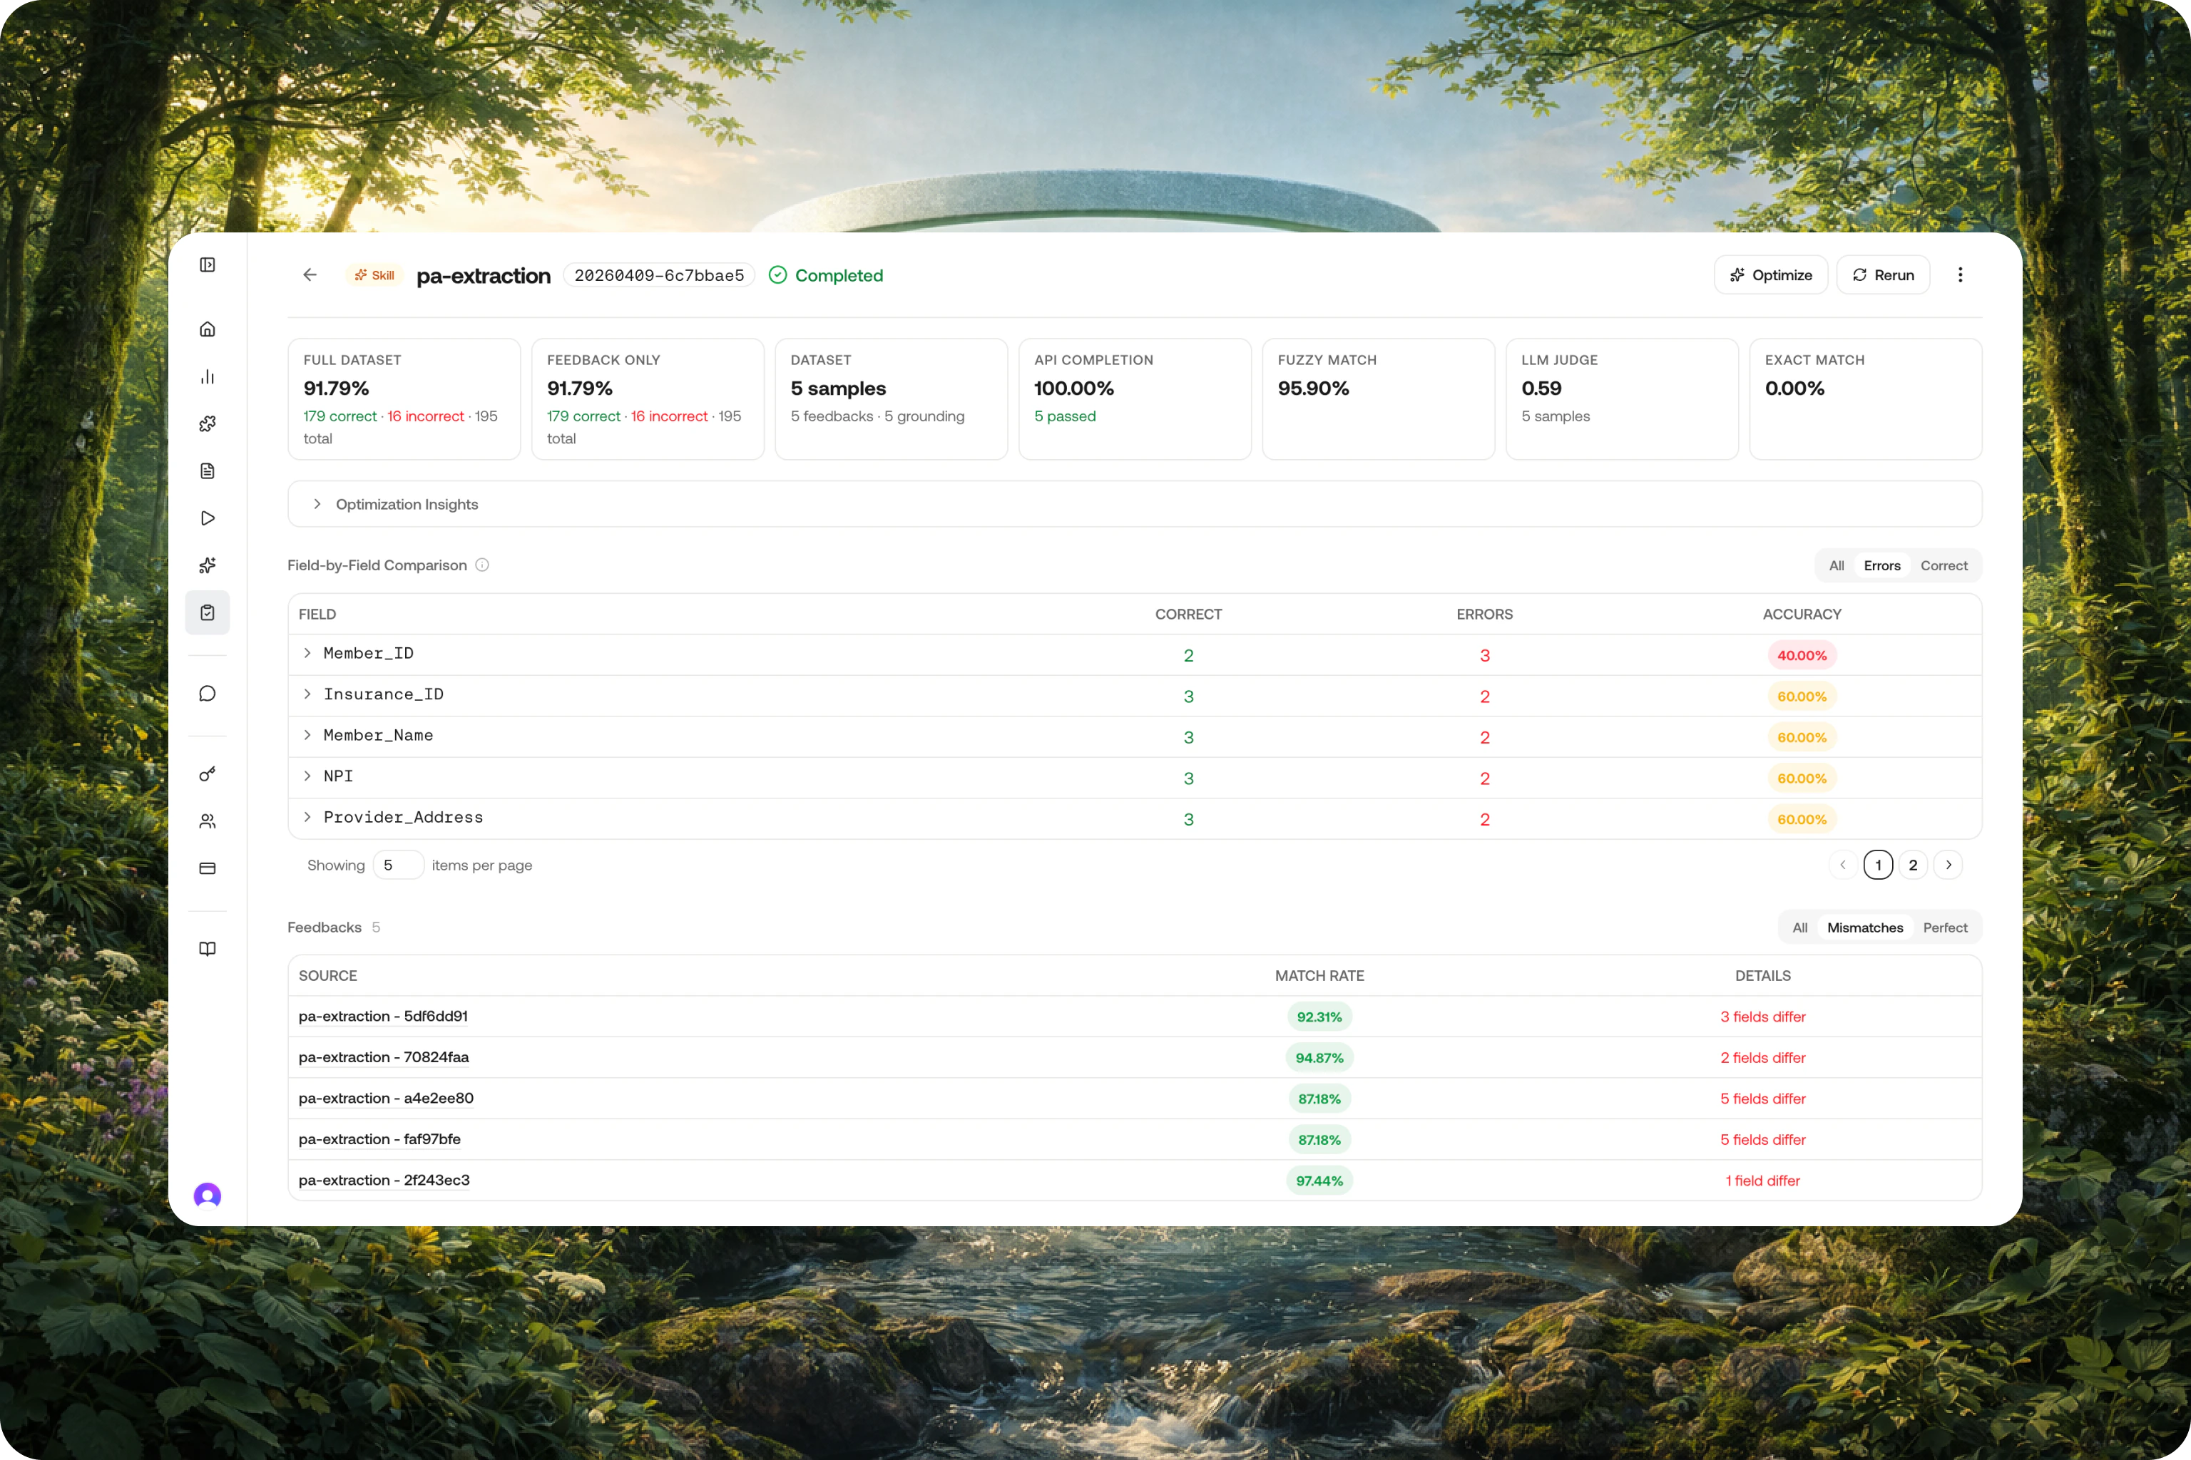
Task: Open the chat bubble icon
Action: [208, 694]
